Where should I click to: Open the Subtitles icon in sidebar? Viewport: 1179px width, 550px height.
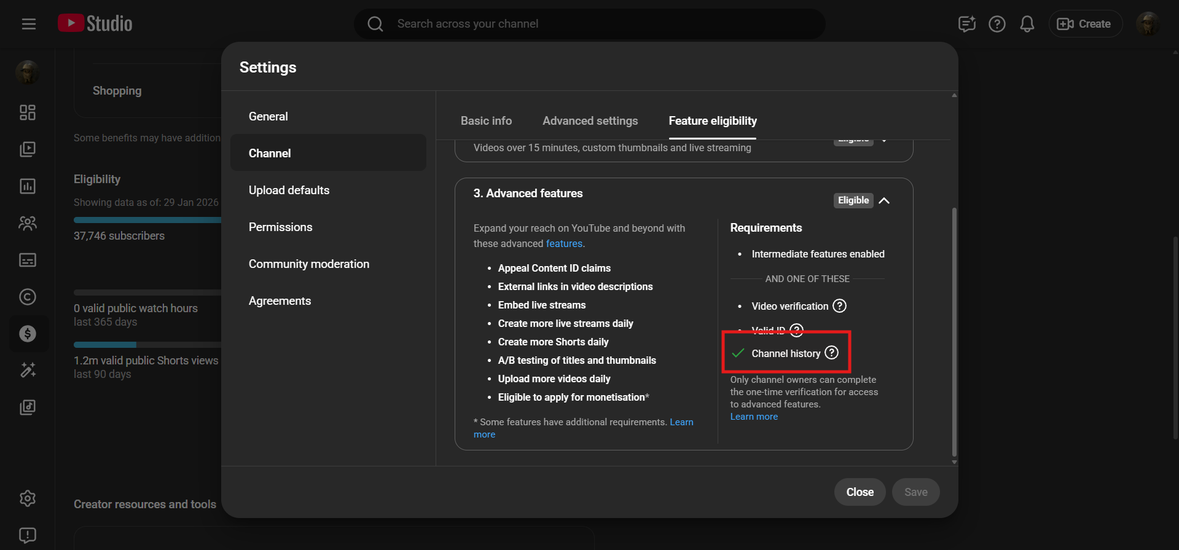pyautogui.click(x=28, y=260)
